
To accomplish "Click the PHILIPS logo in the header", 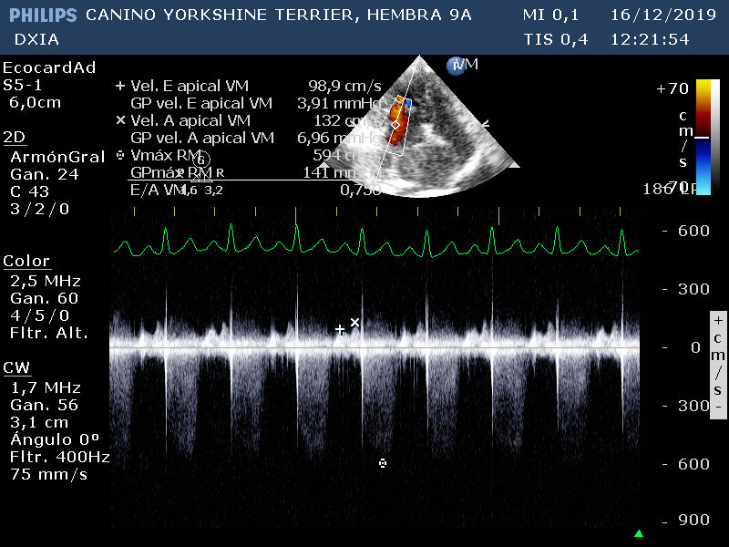I will tap(43, 15).
